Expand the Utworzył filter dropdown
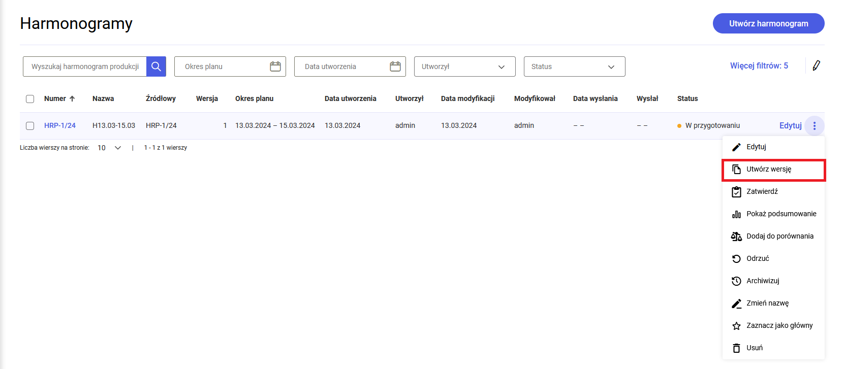Viewport: 845px width, 369px height. click(465, 66)
